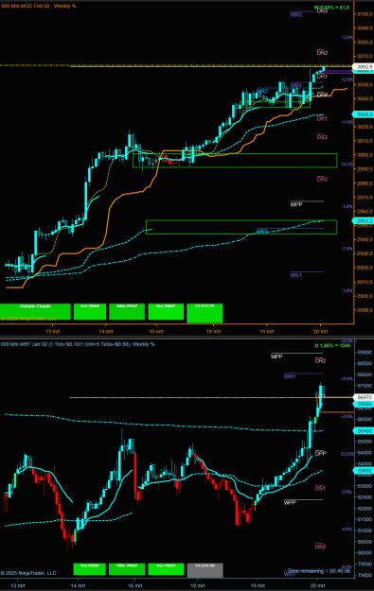
Task: Click 14 mrt on MBT time axis
Action: pos(79,585)
